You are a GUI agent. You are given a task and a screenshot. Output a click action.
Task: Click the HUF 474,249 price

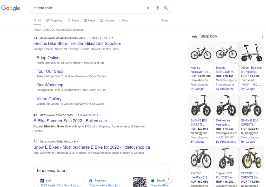225,129
